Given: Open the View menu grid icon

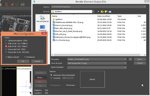Looking at the screenshot, I should [x=110, y=12].
